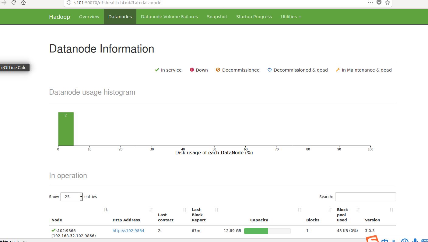428x242 pixels.
Task: Expand the Utilities dropdown menu
Action: (291, 17)
